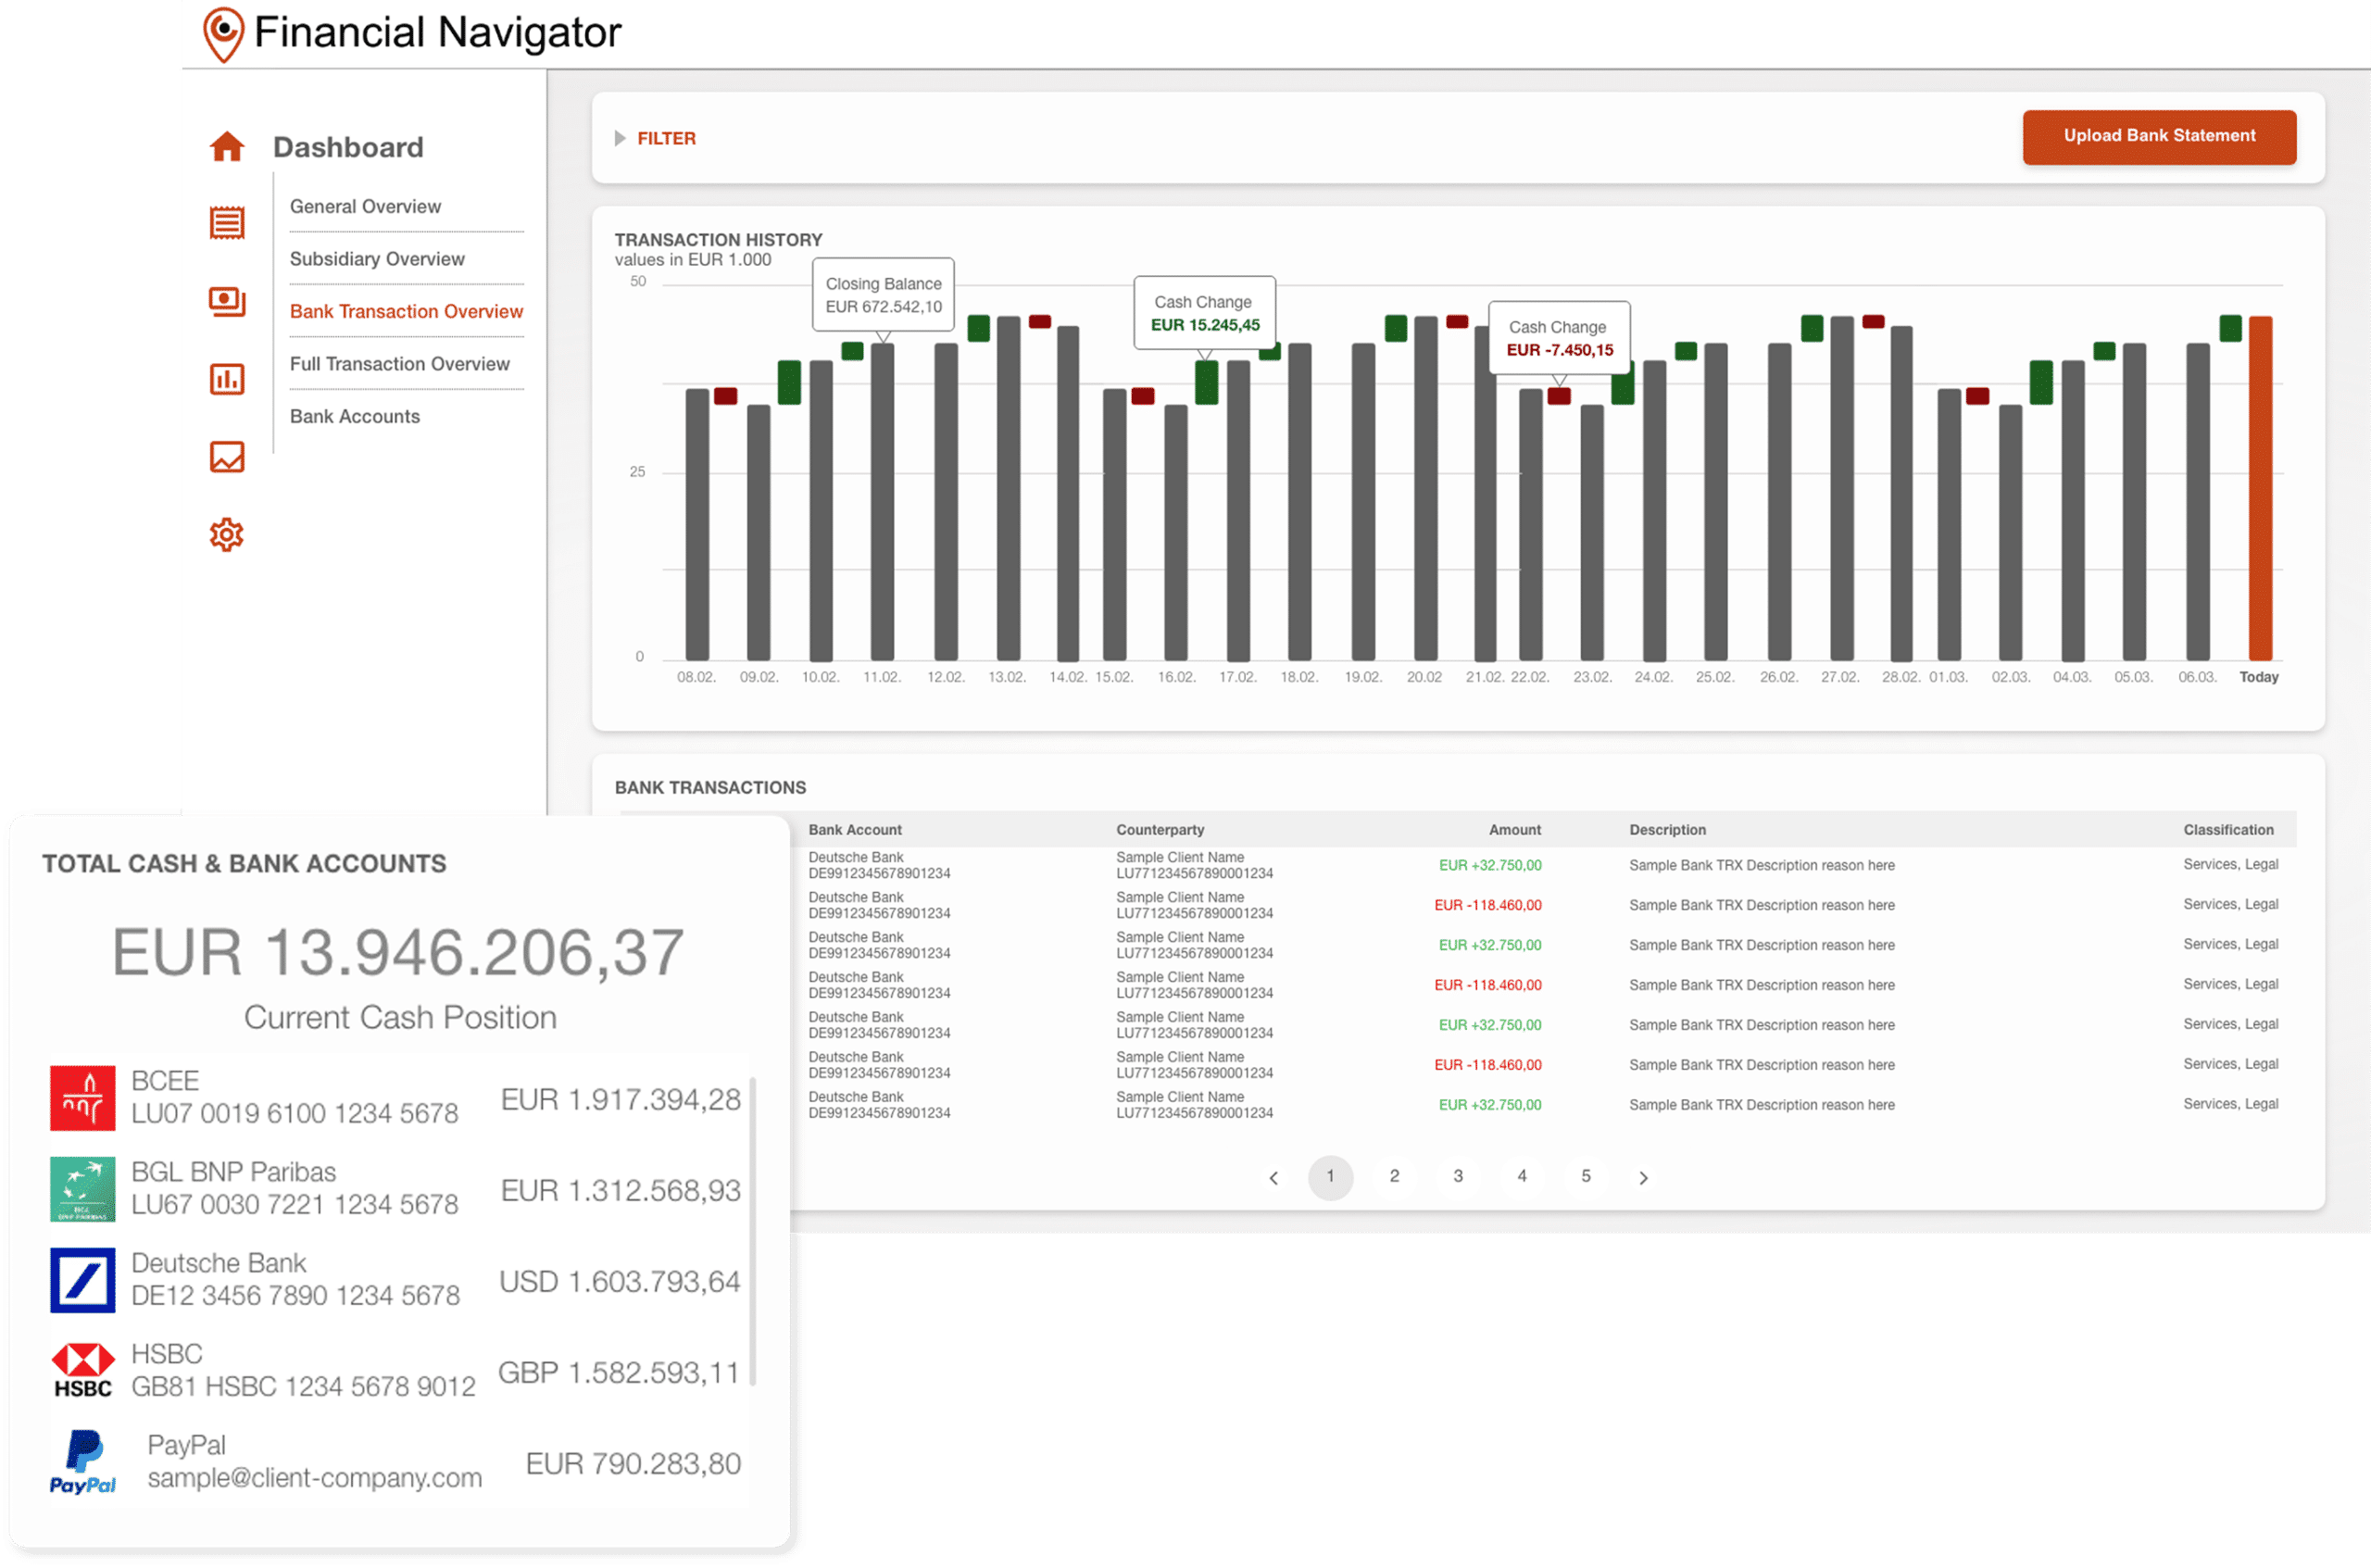Jump to transactions page 3
Image resolution: width=2371 pixels, height=1568 pixels.
[x=1458, y=1176]
